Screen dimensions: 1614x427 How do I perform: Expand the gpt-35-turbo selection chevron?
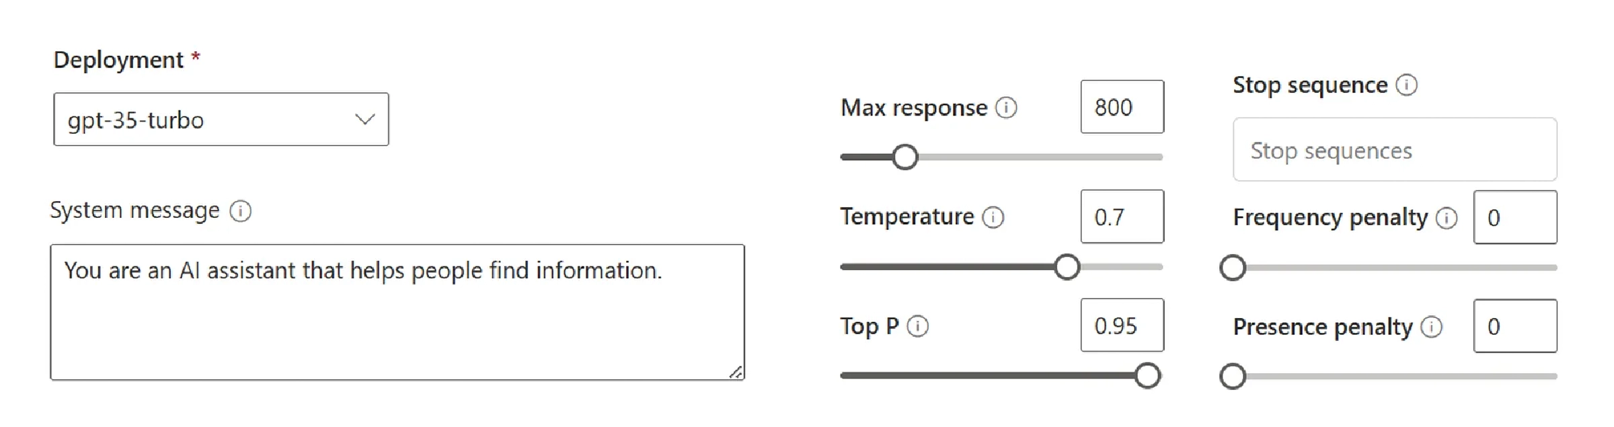[364, 118]
